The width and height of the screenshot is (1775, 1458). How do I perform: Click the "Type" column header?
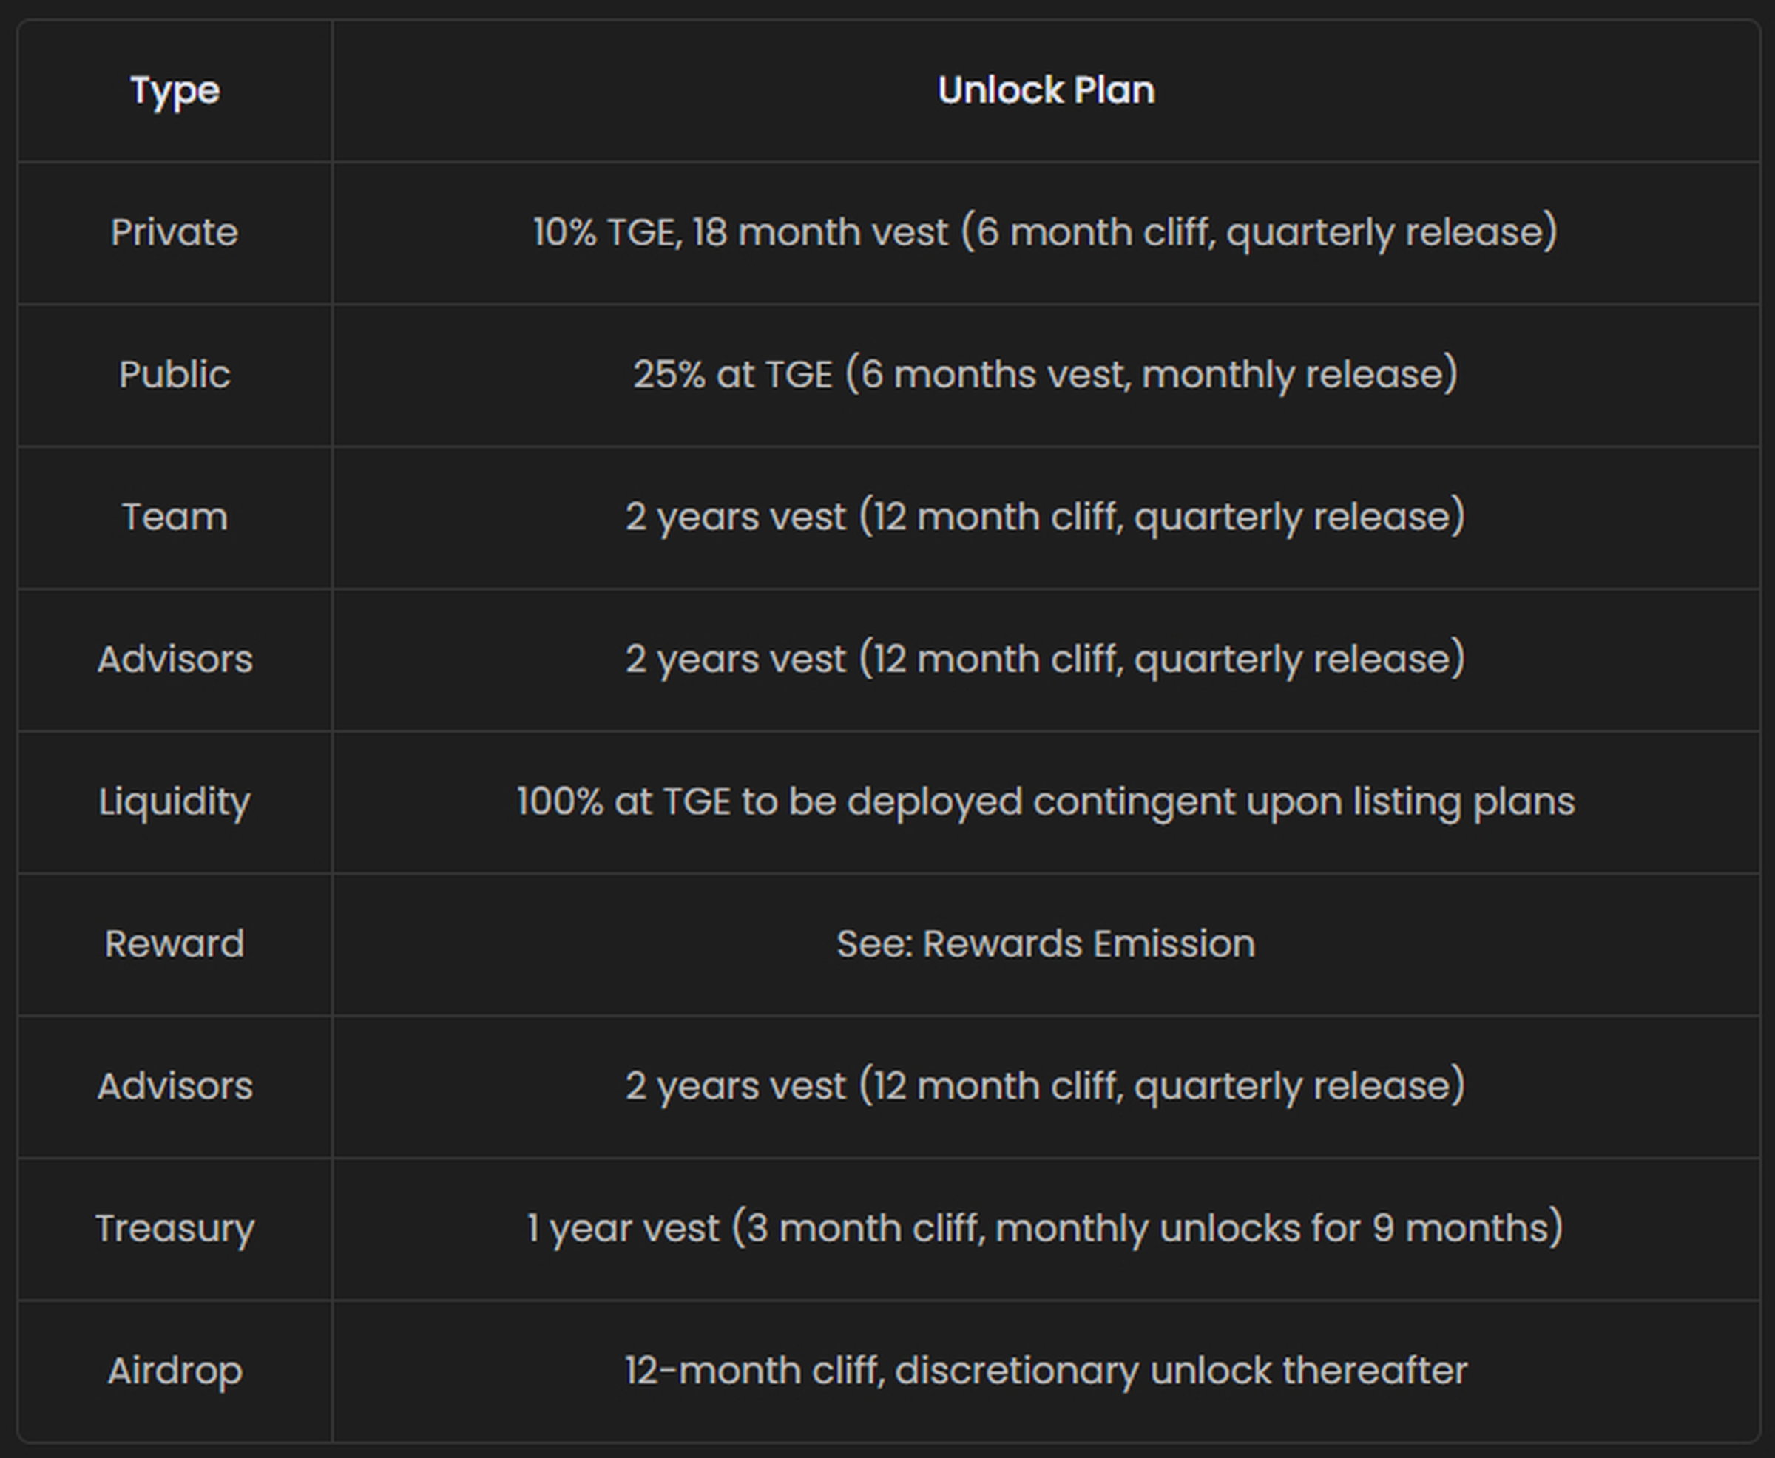[175, 91]
